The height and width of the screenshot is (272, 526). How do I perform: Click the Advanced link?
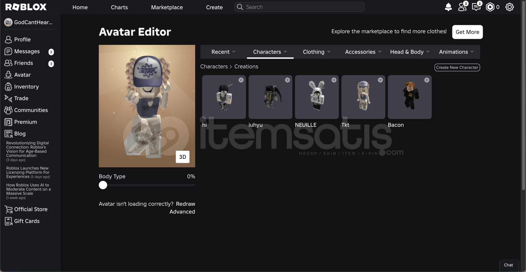(182, 212)
